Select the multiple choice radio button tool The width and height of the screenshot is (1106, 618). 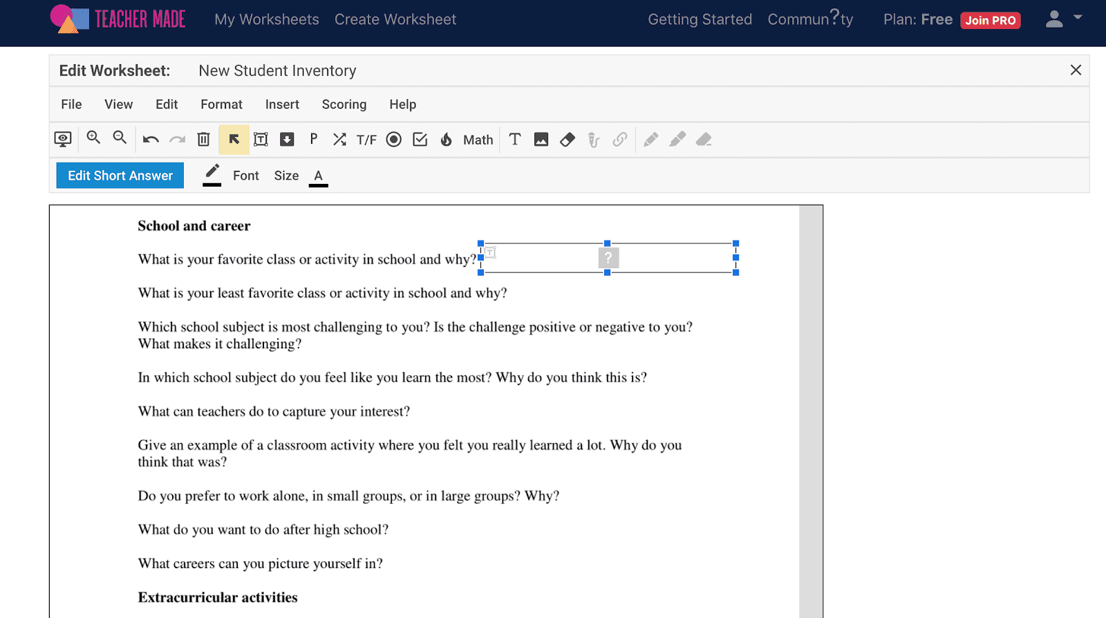pyautogui.click(x=394, y=140)
